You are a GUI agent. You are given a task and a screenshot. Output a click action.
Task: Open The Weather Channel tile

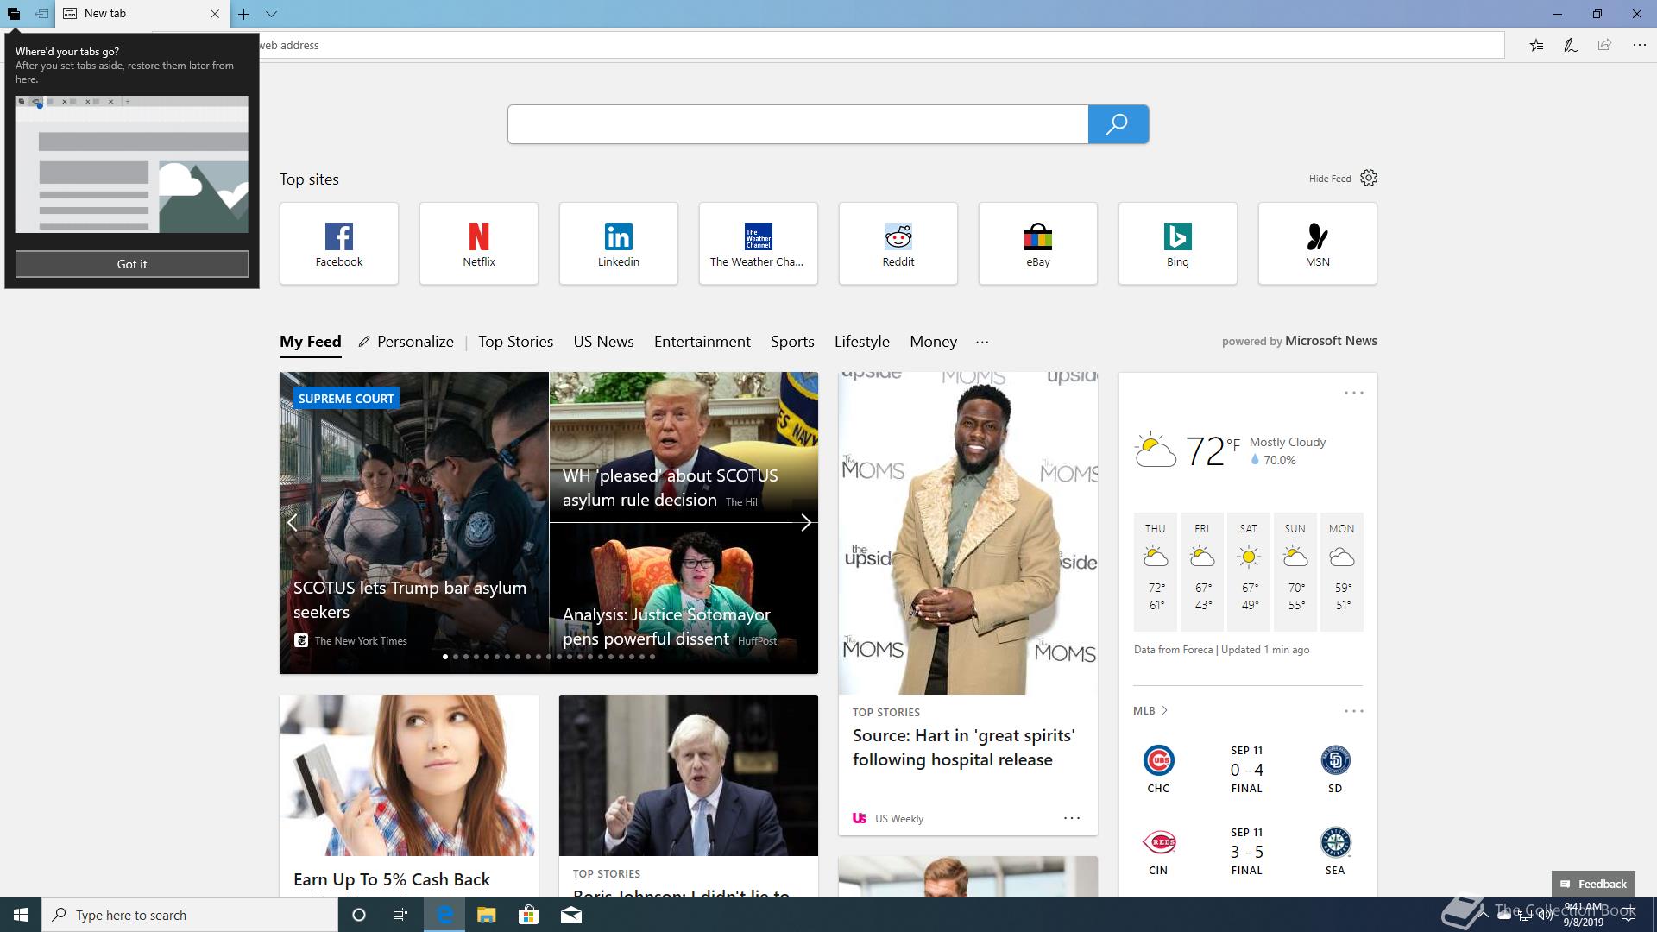(759, 243)
